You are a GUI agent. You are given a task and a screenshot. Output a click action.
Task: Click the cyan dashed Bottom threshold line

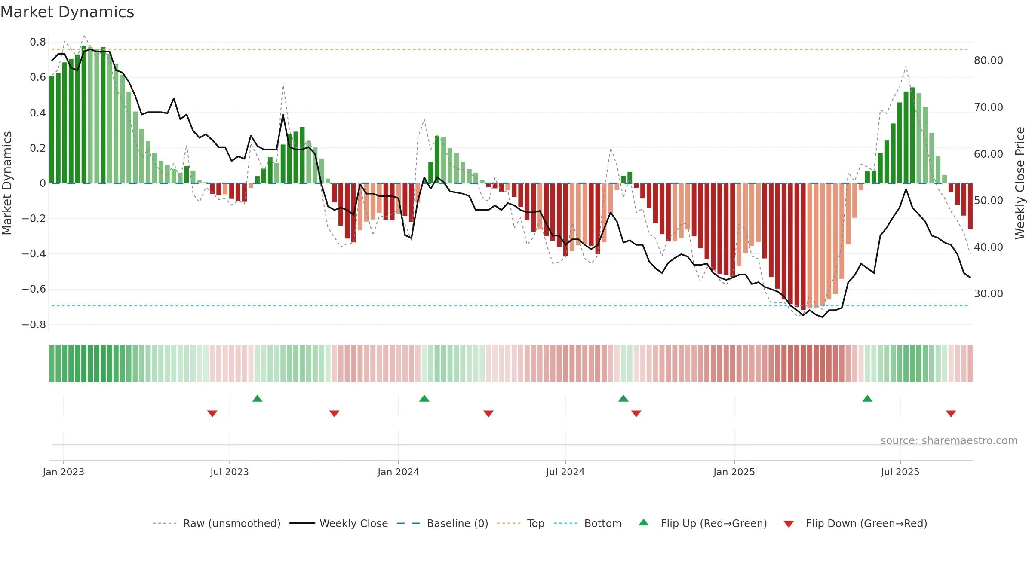(x=511, y=305)
